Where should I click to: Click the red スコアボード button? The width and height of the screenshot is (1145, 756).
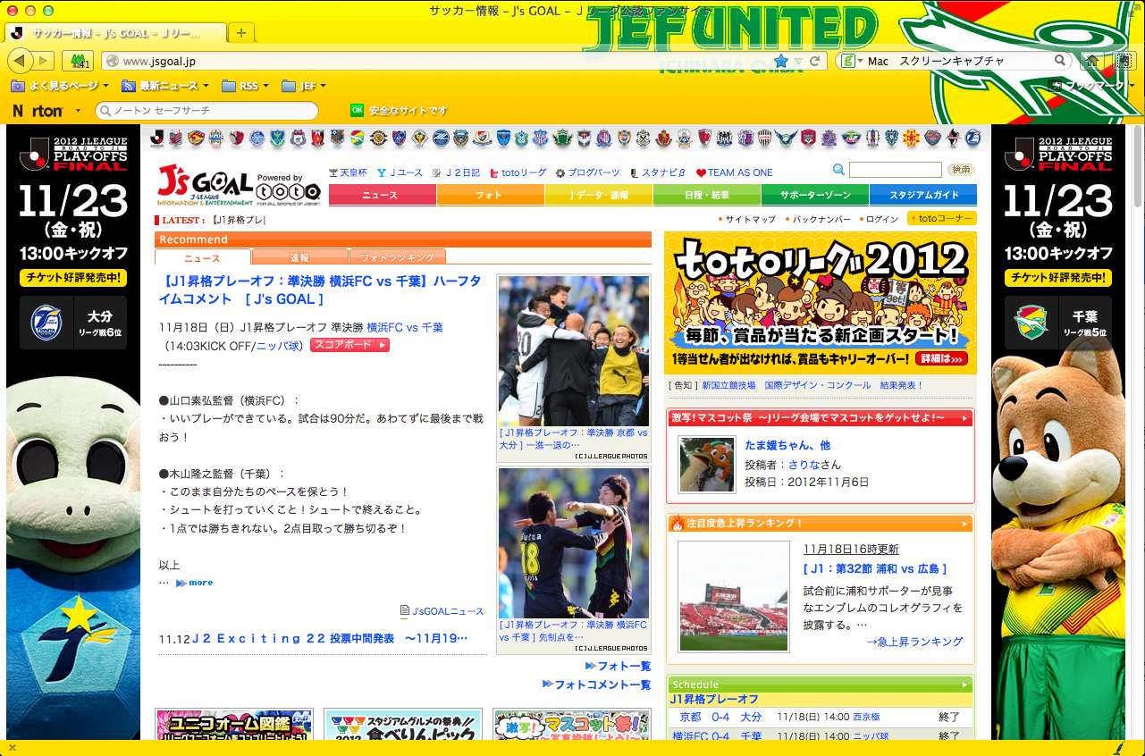tap(349, 345)
